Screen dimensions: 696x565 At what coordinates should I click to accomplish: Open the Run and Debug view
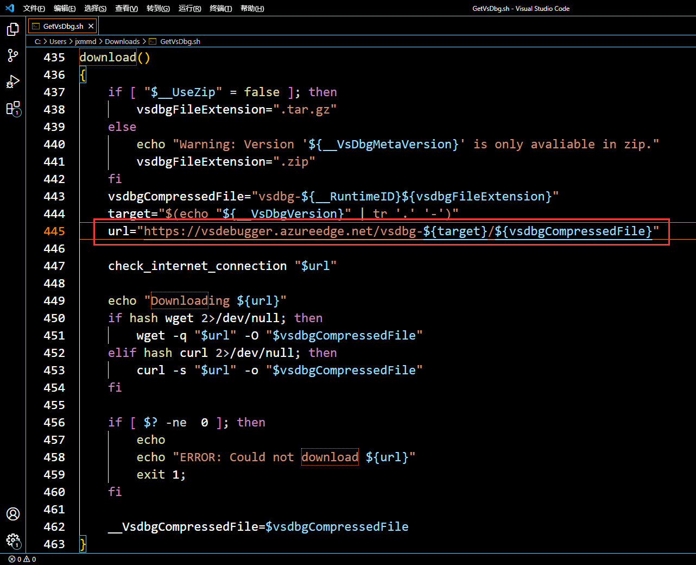pos(12,81)
